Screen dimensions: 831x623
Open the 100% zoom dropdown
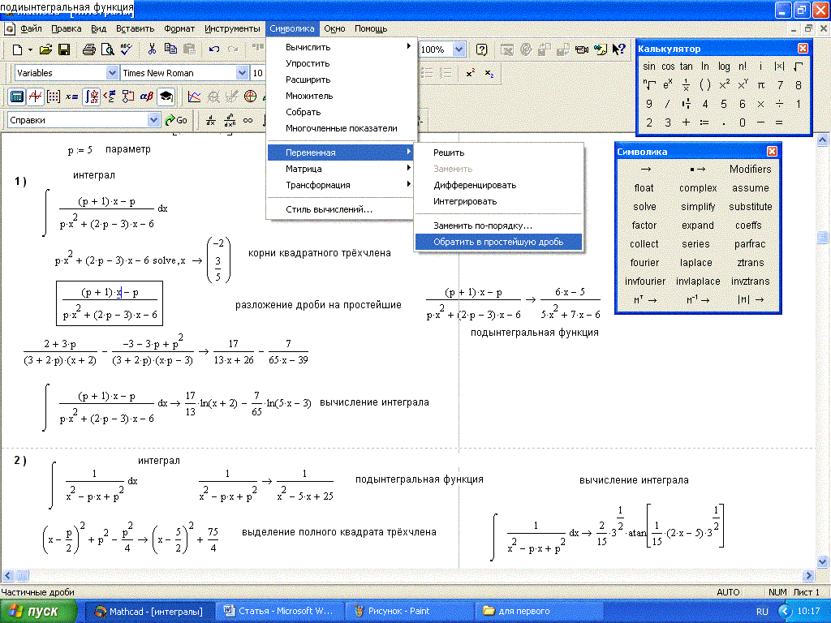coord(459,49)
